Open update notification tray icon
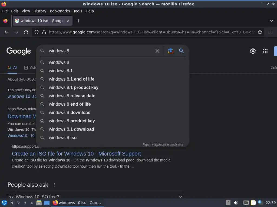Image resolution: width=277 pixels, height=207 pixels. pos(260,202)
